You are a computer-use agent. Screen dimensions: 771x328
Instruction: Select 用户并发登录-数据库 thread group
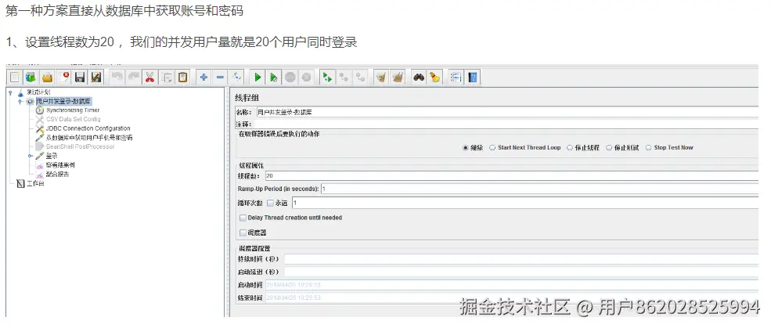pyautogui.click(x=63, y=101)
